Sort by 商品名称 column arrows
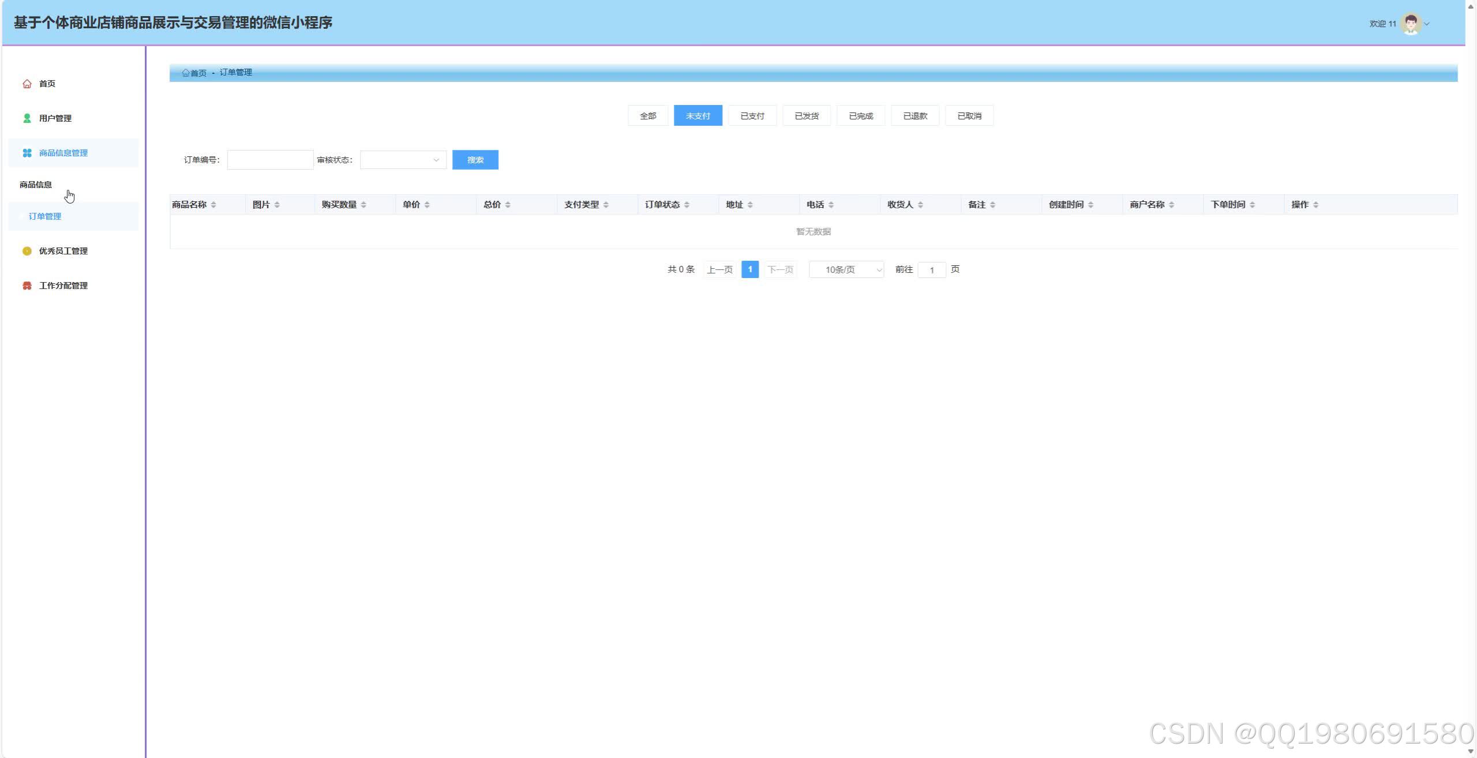This screenshot has width=1477, height=758. point(213,205)
